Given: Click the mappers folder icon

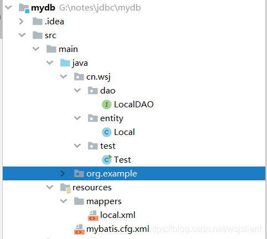Looking at the screenshot, I should 79,201.
